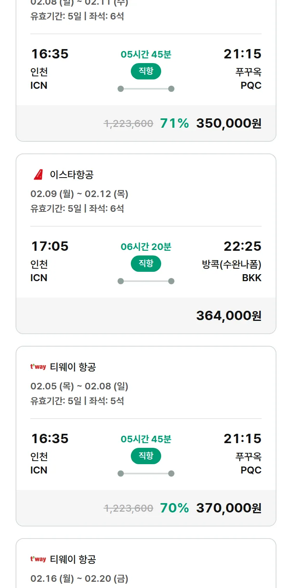Open the 02.16 (월) ~ 02.20 (금) itinerary
292x588 pixels.
click(x=79, y=579)
